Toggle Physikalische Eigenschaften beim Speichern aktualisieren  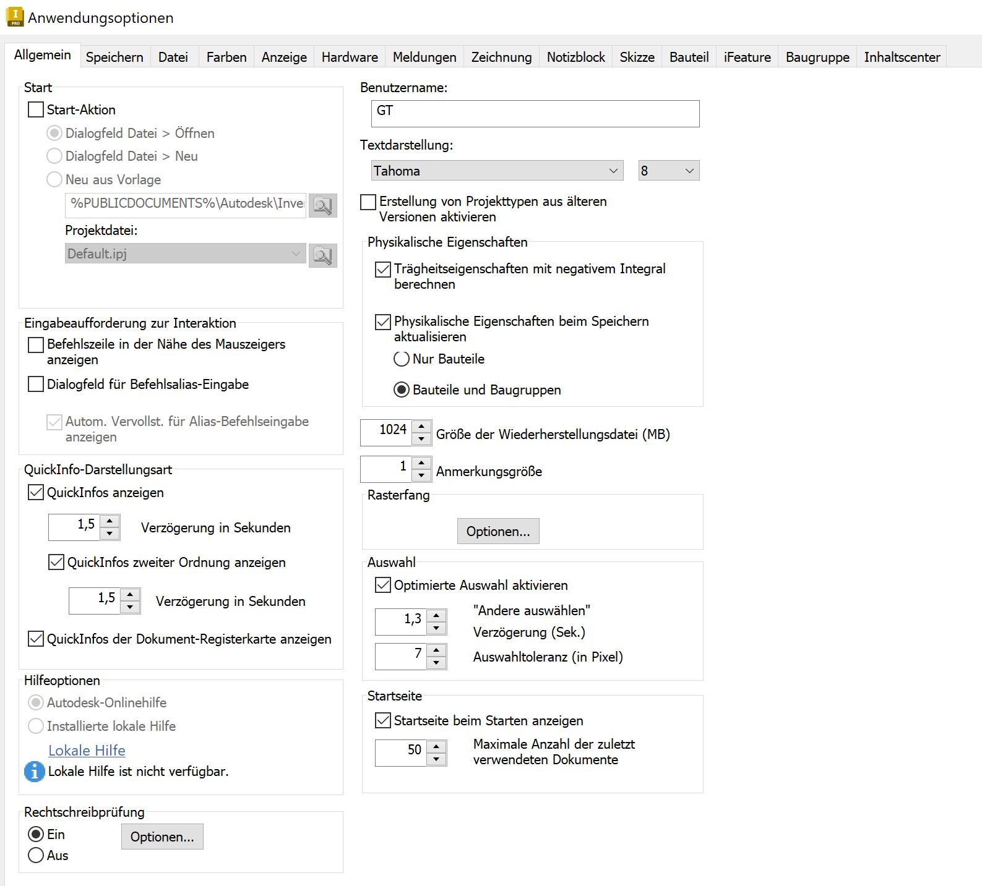[x=383, y=322]
